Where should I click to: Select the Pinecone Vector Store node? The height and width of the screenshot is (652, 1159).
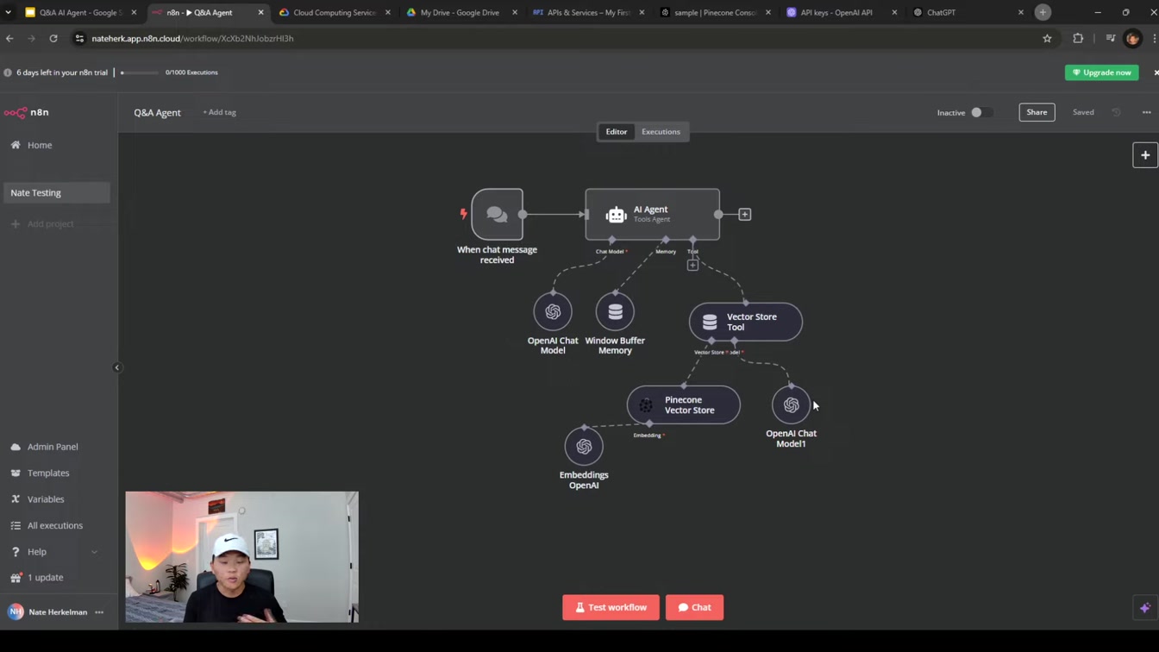coord(684,405)
